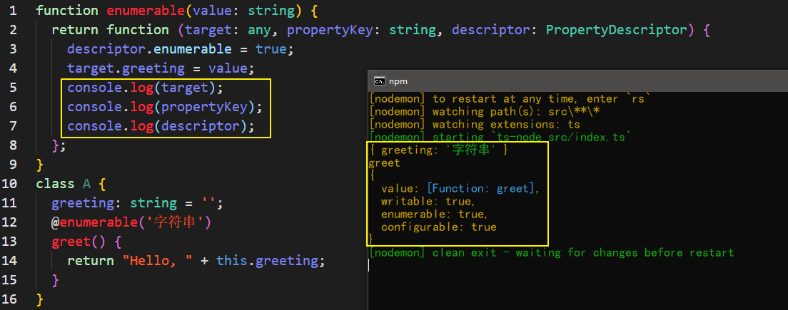The width and height of the screenshot is (788, 310).
Task: Click the 'greet()' method name on line 13
Action: coord(79,242)
